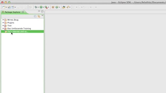Open the Debug dropdown arrow
Screen dimensions: 166x93
(38, 7)
